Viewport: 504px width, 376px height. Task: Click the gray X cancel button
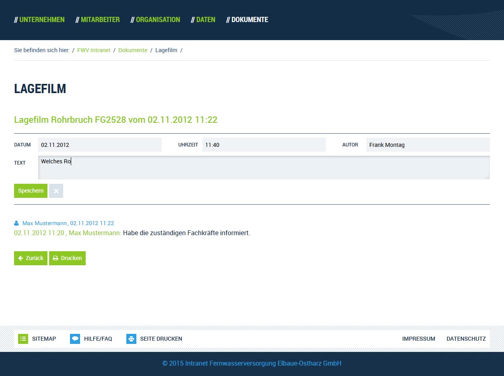(x=56, y=191)
